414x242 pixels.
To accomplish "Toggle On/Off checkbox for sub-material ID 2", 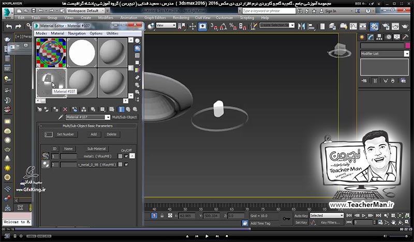I will pos(126,164).
